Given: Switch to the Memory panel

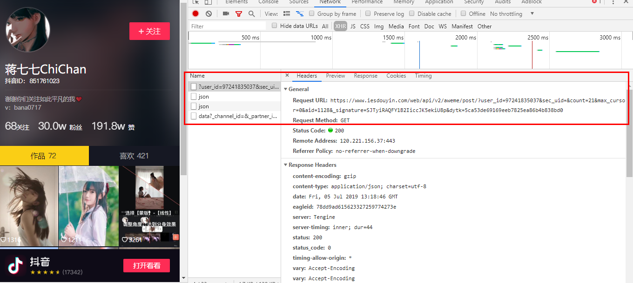Looking at the screenshot, I should tap(404, 2).
